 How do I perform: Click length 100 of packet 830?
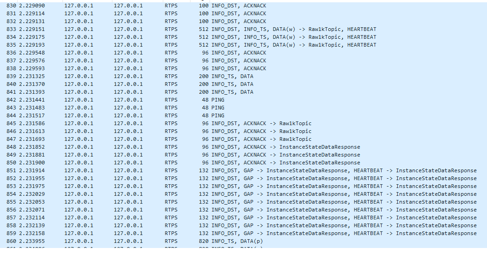pos(204,6)
